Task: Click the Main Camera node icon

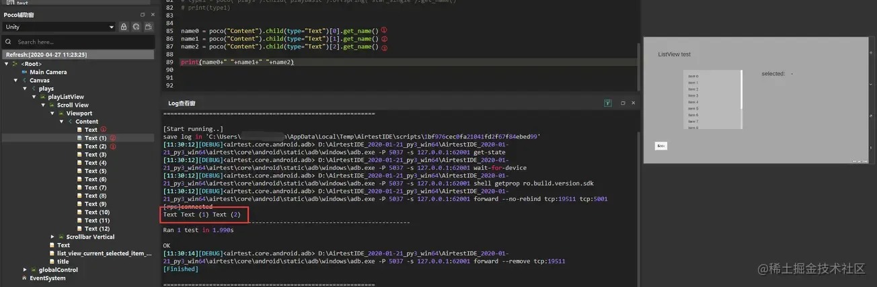Action: point(24,72)
